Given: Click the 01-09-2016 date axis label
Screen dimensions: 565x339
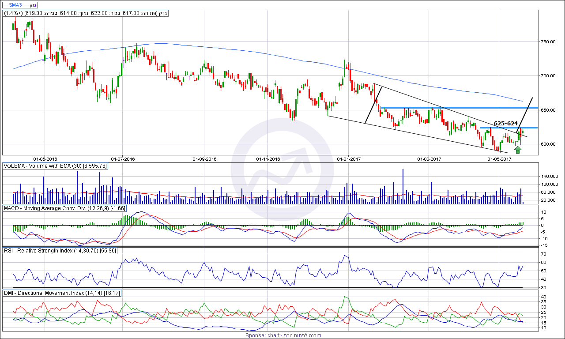Looking at the screenshot, I should point(205,158).
